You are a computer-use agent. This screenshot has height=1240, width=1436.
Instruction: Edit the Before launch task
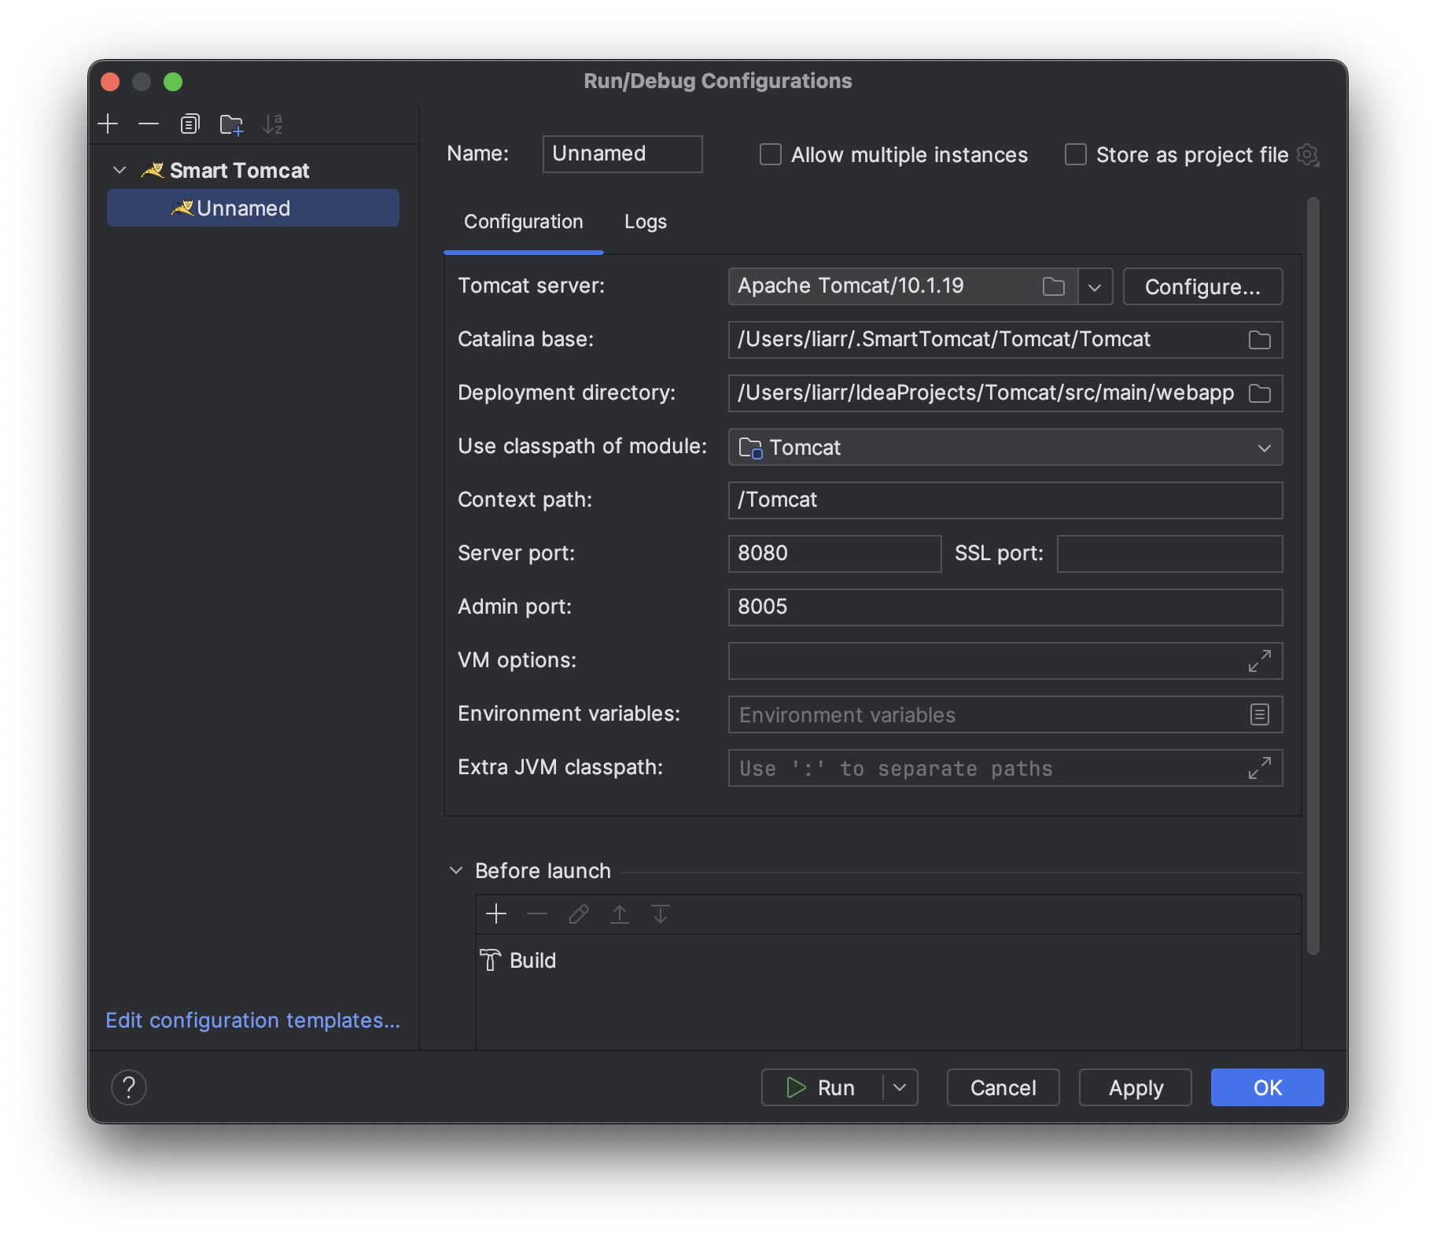pyautogui.click(x=579, y=913)
